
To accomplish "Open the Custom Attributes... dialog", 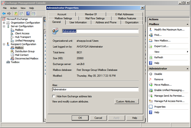I will pos(126,101).
